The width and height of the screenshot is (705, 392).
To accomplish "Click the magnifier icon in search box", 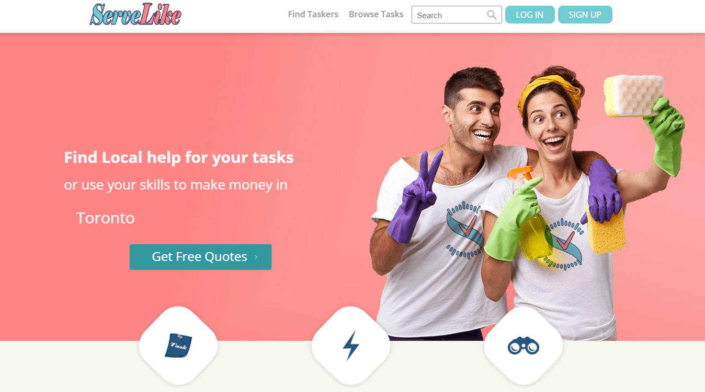I will coord(492,15).
